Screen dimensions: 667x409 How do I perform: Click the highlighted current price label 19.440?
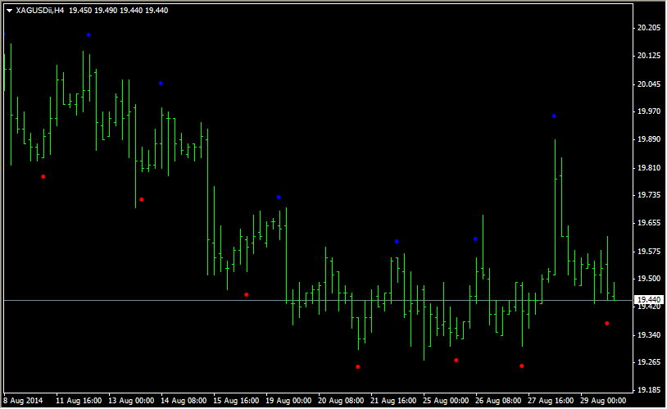point(649,300)
